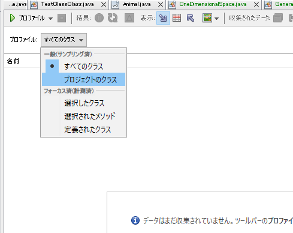Click the collected data snapshot icon
The width and height of the screenshot is (293, 233).
[278, 18]
